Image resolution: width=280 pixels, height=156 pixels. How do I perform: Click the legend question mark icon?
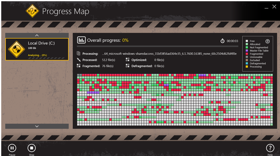[x=267, y=41]
